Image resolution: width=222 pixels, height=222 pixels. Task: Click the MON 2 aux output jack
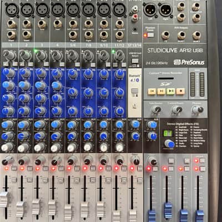coord(196,35)
